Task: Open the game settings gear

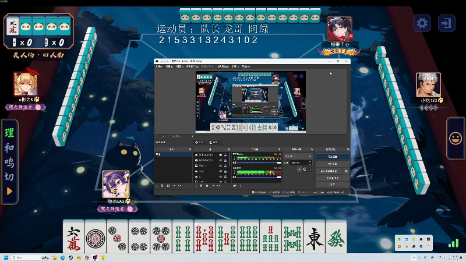Action: [422, 23]
